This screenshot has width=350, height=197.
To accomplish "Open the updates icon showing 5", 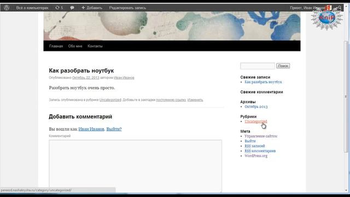I will [x=59, y=8].
